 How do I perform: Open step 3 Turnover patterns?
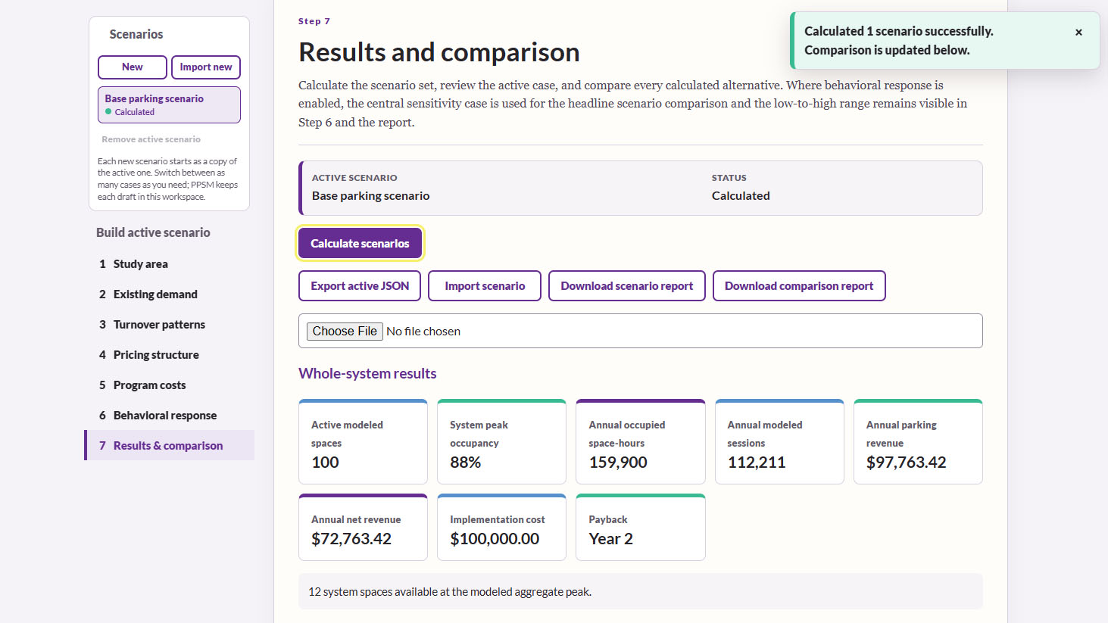pyautogui.click(x=169, y=325)
